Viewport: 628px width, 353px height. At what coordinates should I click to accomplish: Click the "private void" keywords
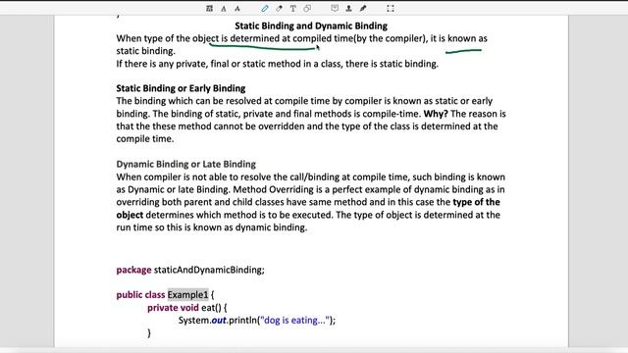pos(173,308)
